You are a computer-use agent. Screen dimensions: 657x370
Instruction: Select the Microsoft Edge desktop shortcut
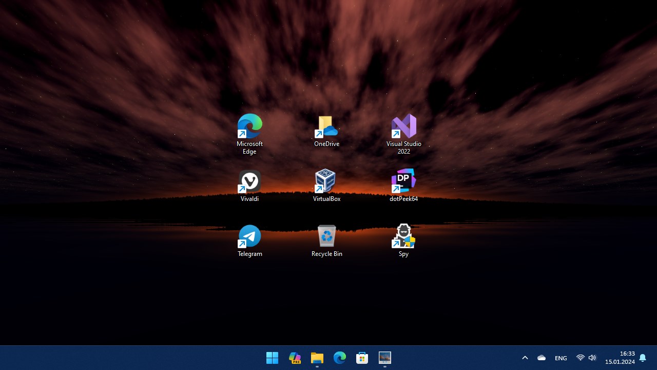[250, 134]
